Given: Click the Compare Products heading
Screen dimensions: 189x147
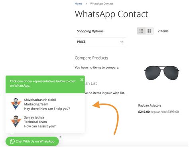Looking at the screenshot, I should tap(91, 58).
